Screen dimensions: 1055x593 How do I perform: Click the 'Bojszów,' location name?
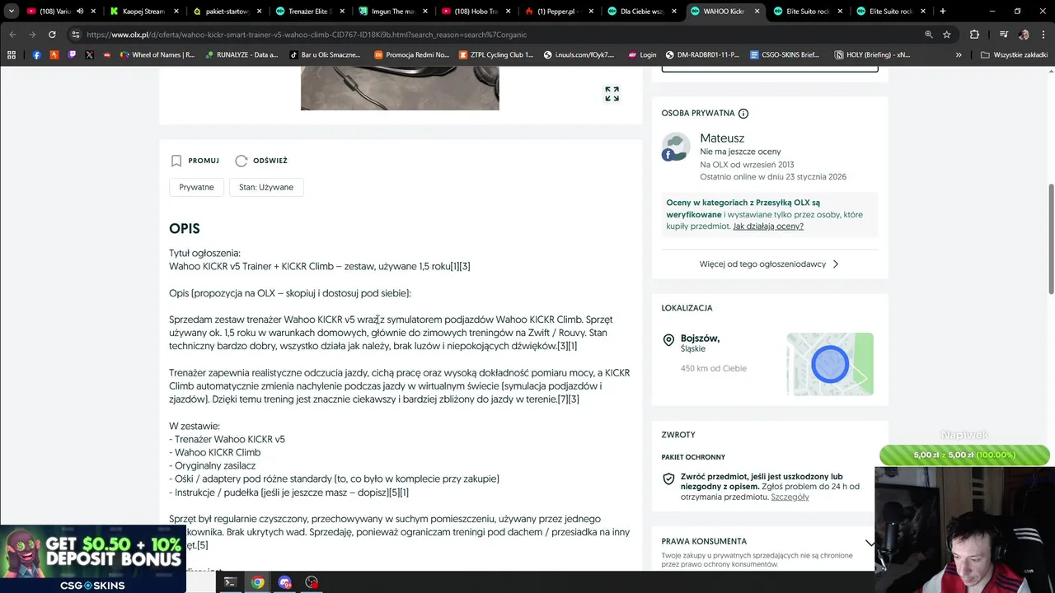tap(700, 339)
